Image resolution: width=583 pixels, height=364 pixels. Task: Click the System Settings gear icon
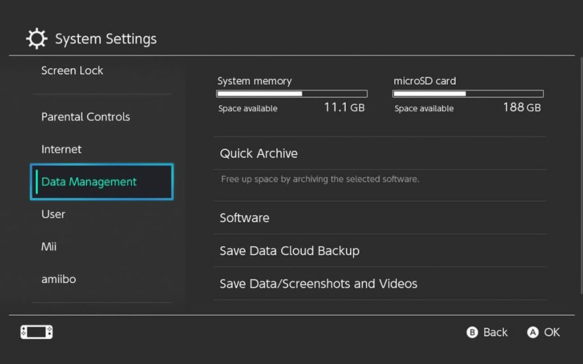(x=36, y=39)
